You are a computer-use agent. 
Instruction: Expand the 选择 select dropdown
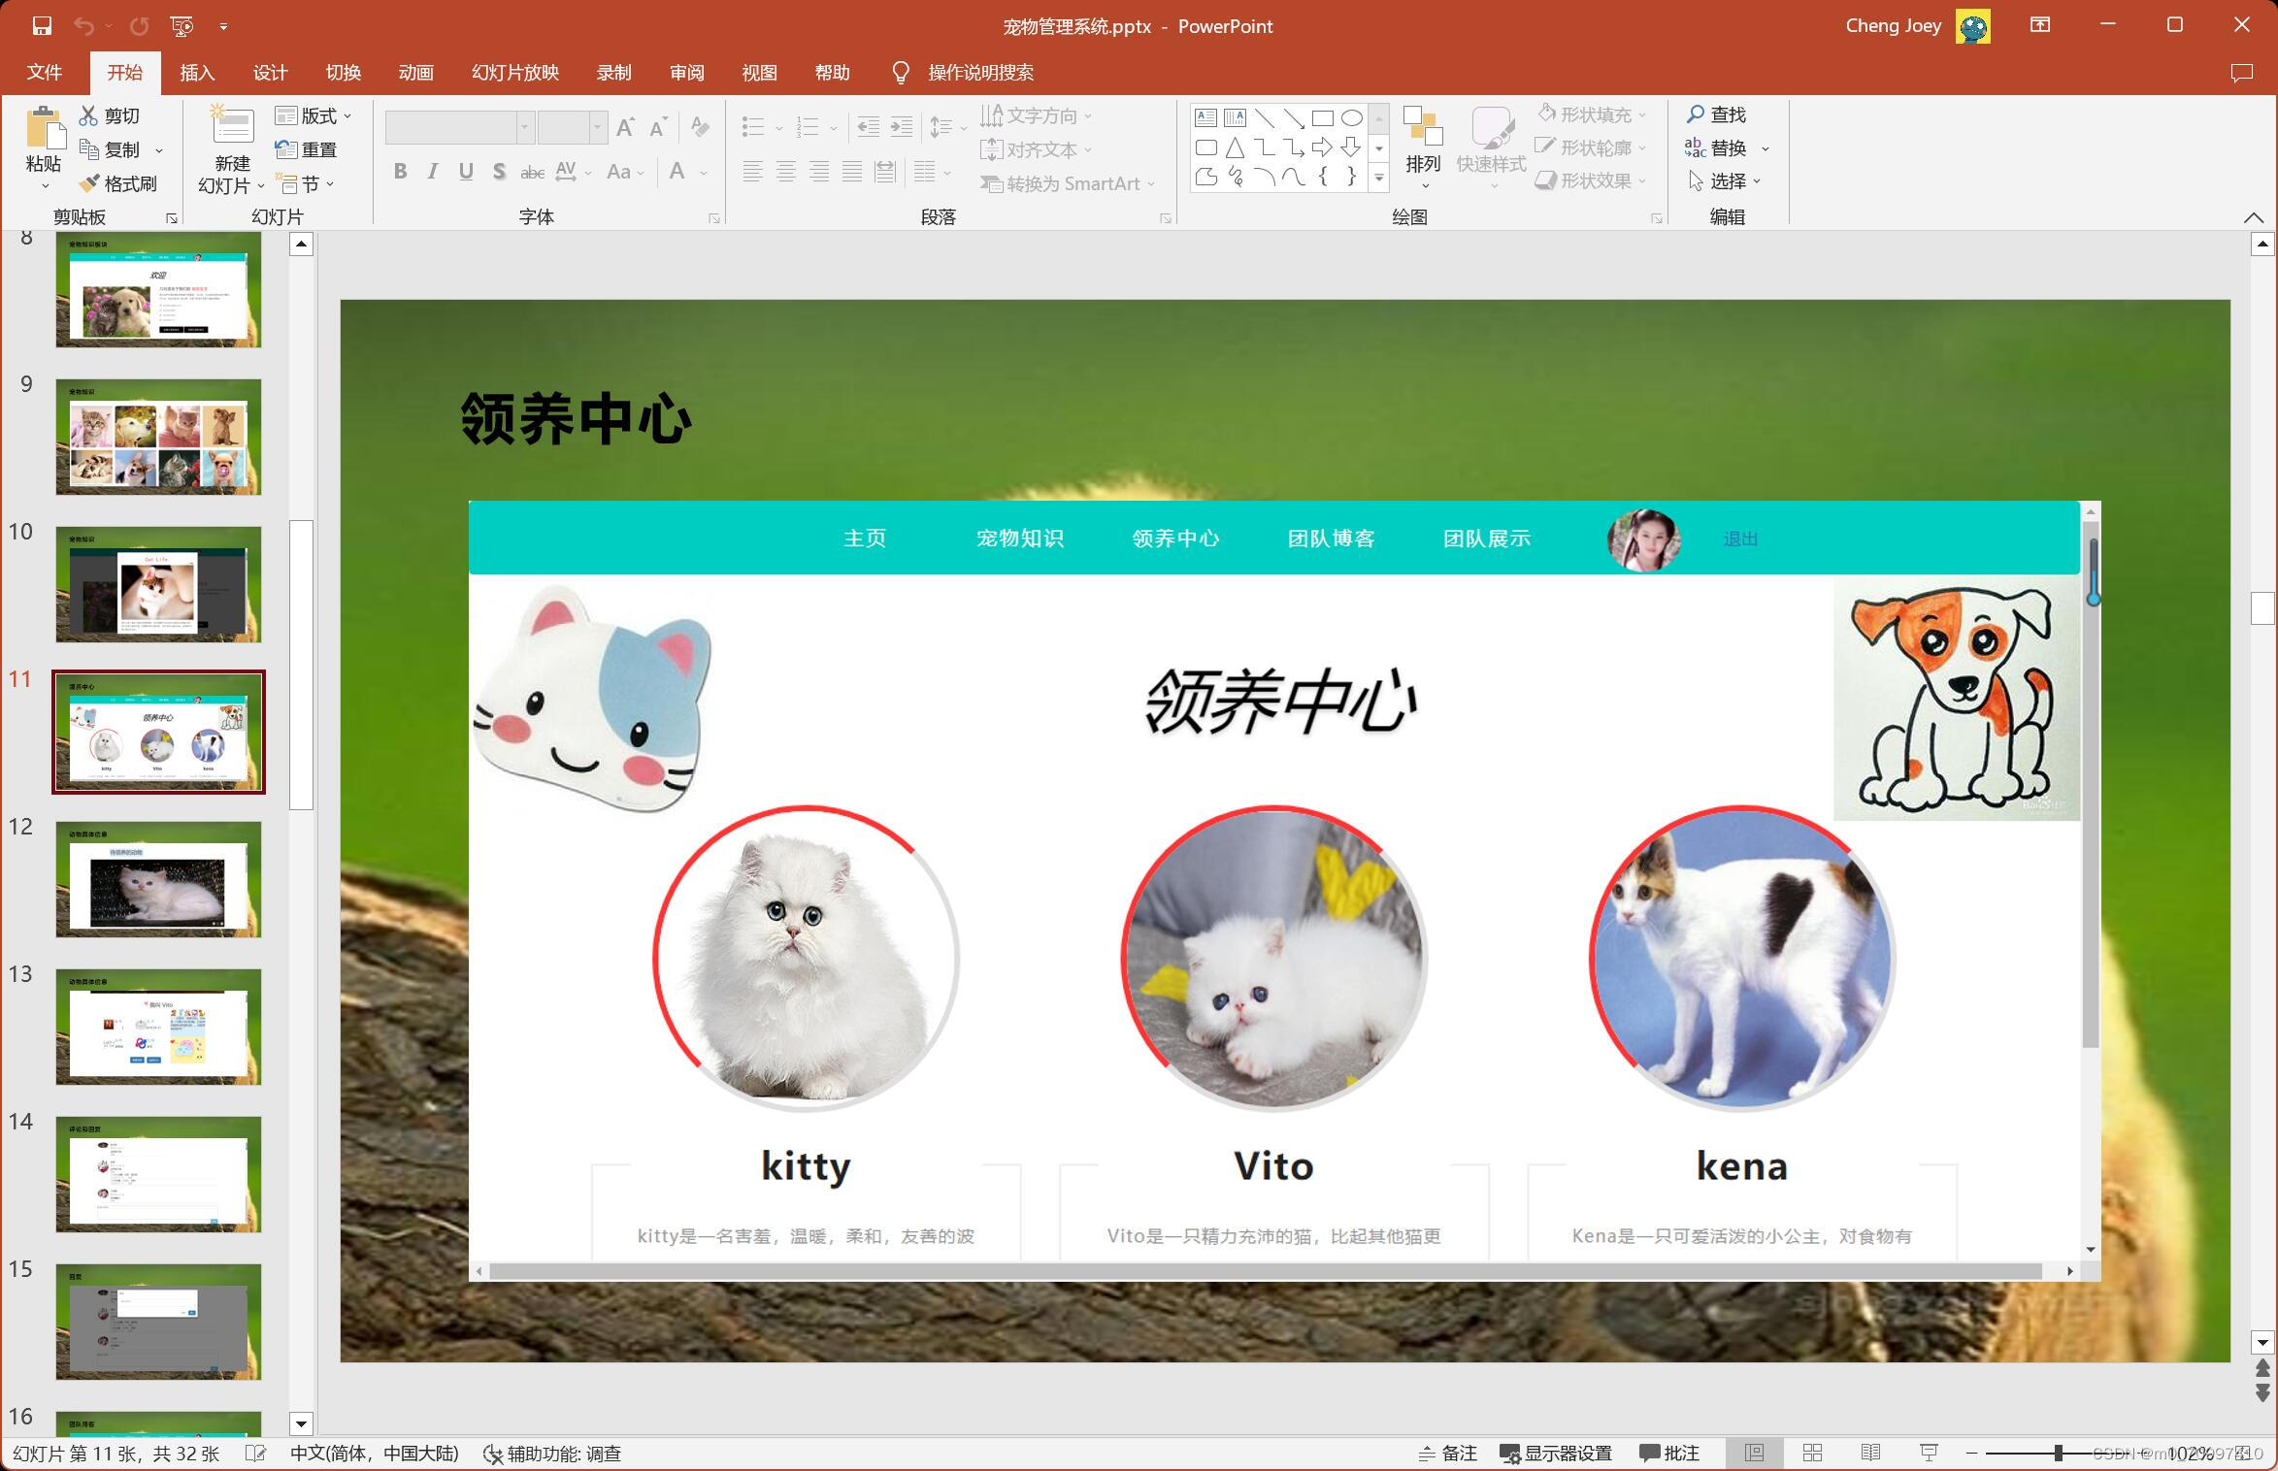click(1725, 180)
